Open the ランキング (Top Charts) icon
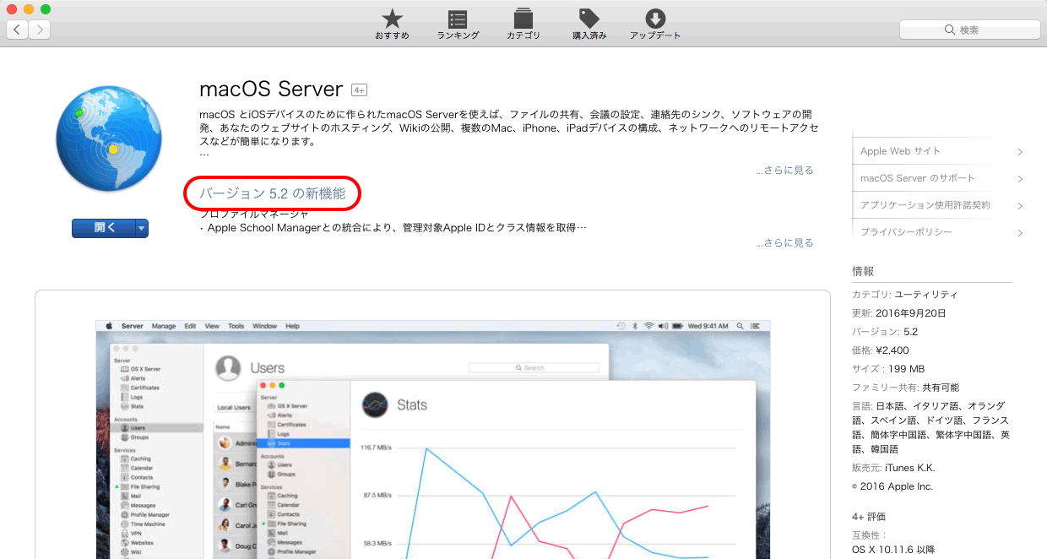The height and width of the screenshot is (559, 1047). [x=458, y=20]
